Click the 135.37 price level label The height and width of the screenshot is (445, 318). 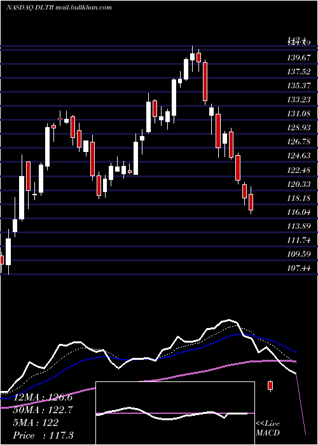(x=298, y=86)
